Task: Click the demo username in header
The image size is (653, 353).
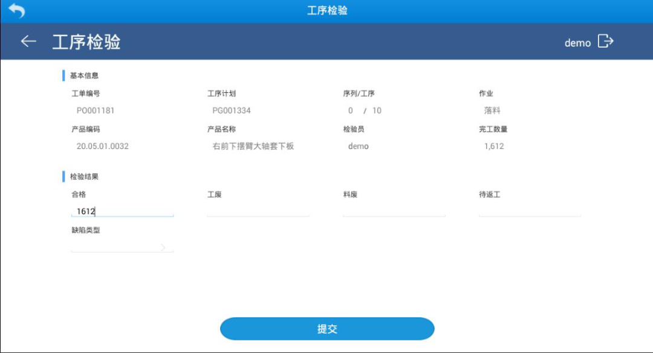Action: pyautogui.click(x=577, y=43)
